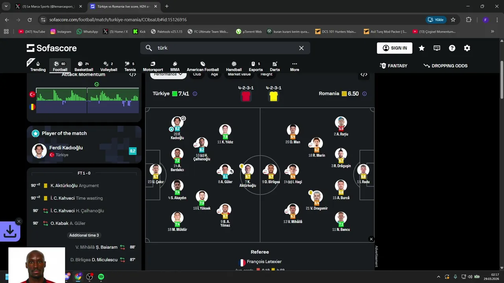
Task: Select the Market value lineup filter
Action: (x=239, y=74)
